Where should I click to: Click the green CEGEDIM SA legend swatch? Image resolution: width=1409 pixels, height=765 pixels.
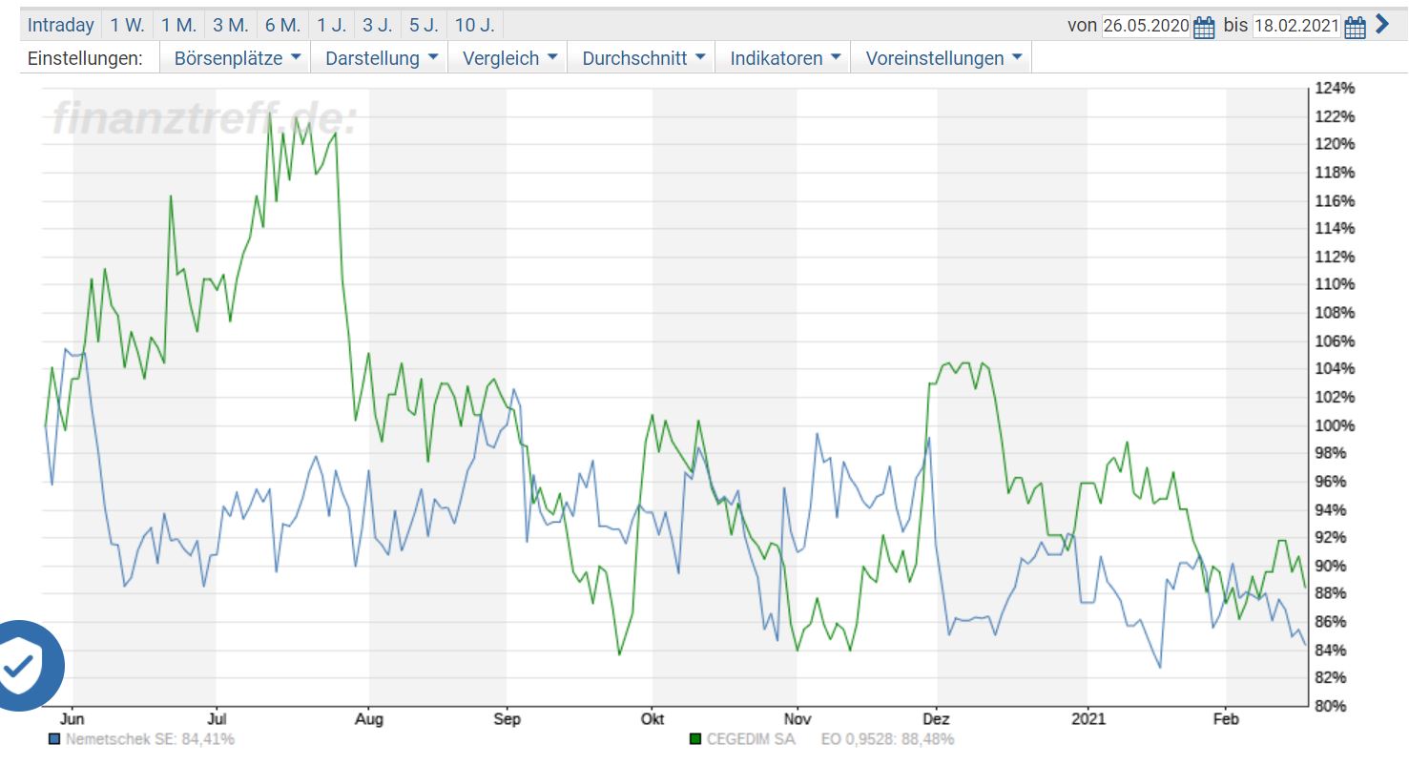[x=694, y=739]
